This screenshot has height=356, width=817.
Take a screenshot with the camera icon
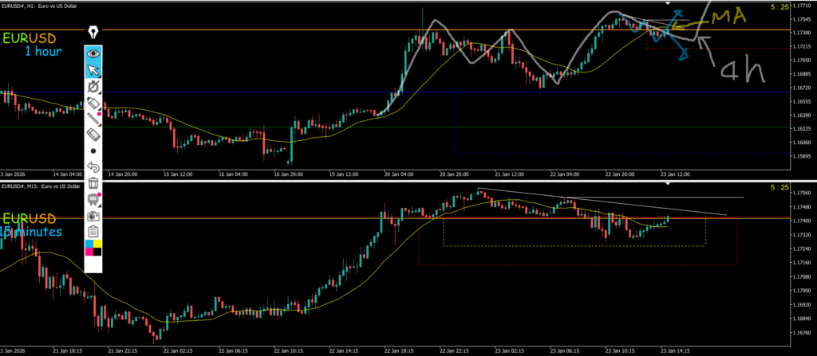(93, 216)
